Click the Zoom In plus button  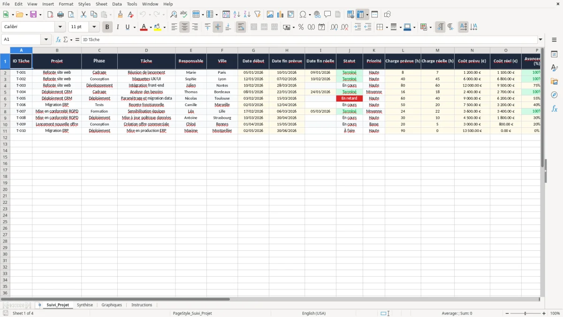[544, 313]
